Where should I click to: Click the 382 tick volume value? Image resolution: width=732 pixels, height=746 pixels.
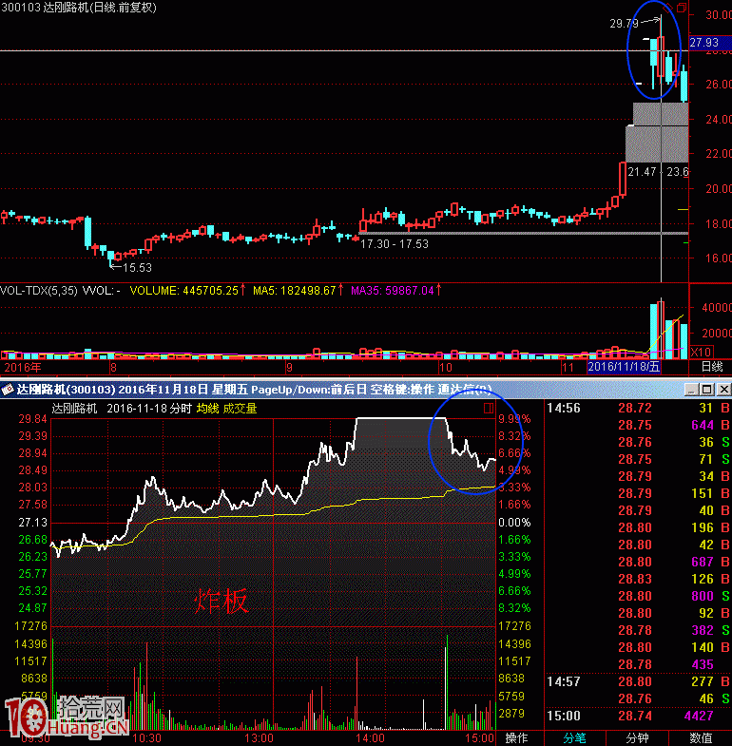[x=702, y=630]
